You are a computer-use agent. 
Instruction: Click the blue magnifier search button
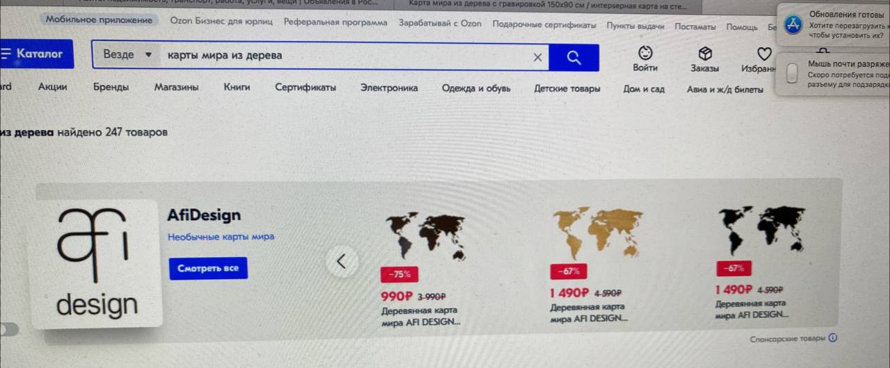tap(574, 58)
